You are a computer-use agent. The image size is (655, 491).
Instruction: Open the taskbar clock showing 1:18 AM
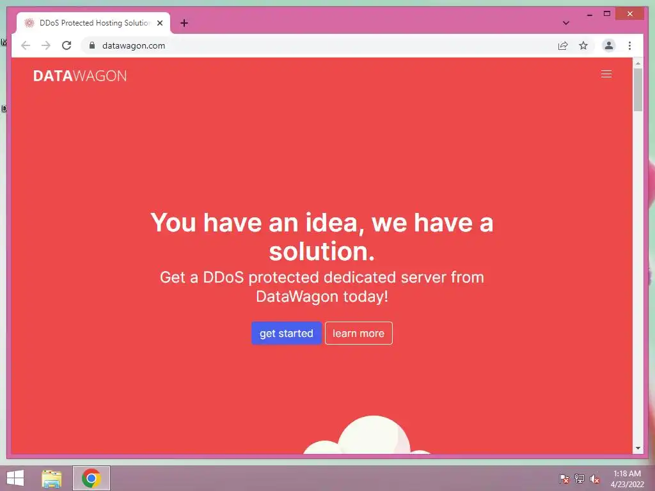627,479
